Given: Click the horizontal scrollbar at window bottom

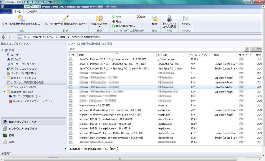Looking at the screenshot, I should pyautogui.click(x=120, y=159).
